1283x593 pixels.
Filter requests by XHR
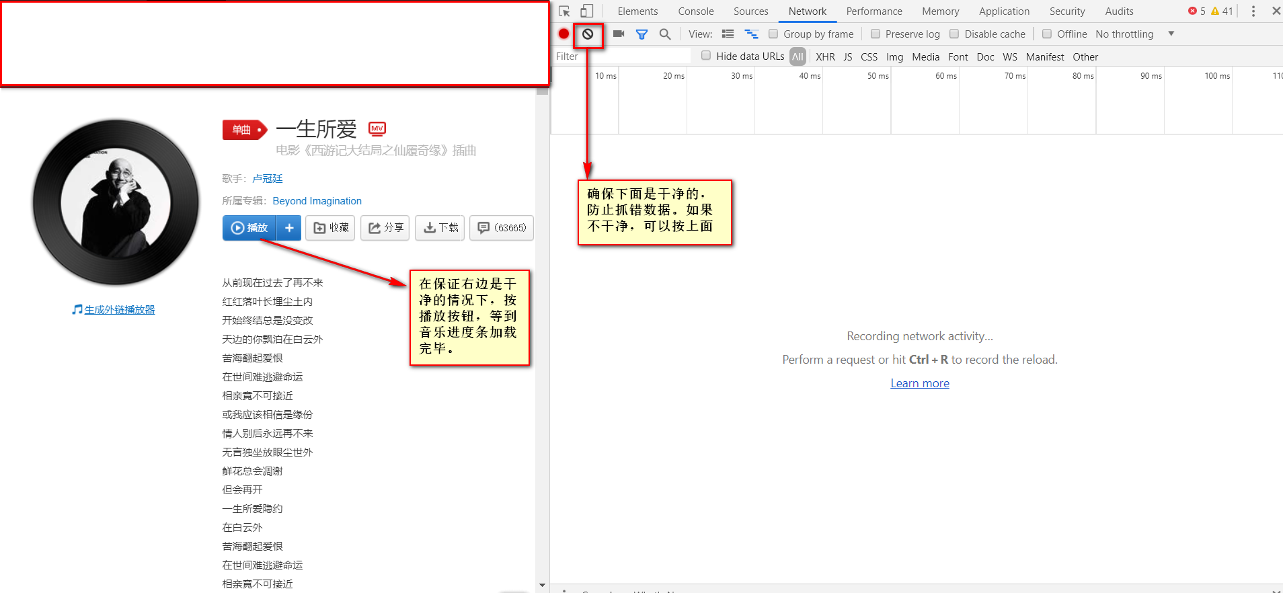825,57
